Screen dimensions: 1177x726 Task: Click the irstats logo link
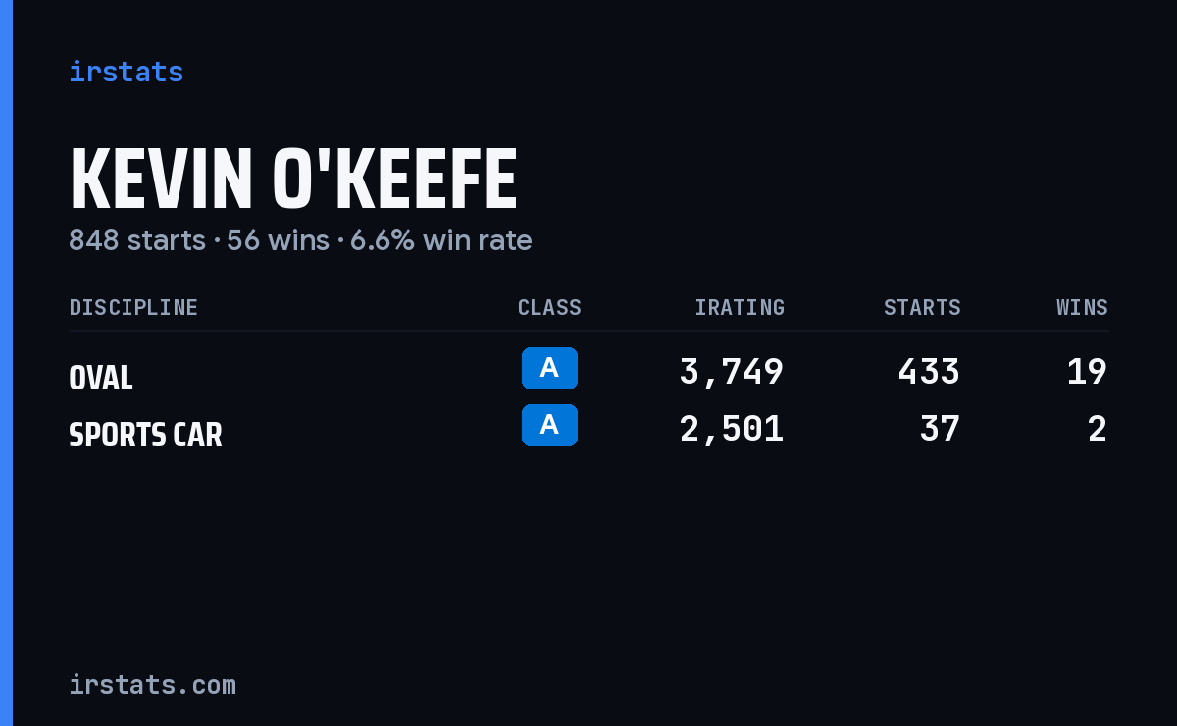click(126, 72)
